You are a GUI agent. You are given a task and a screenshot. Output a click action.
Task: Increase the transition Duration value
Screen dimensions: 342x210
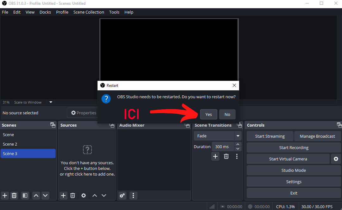[x=238, y=144]
